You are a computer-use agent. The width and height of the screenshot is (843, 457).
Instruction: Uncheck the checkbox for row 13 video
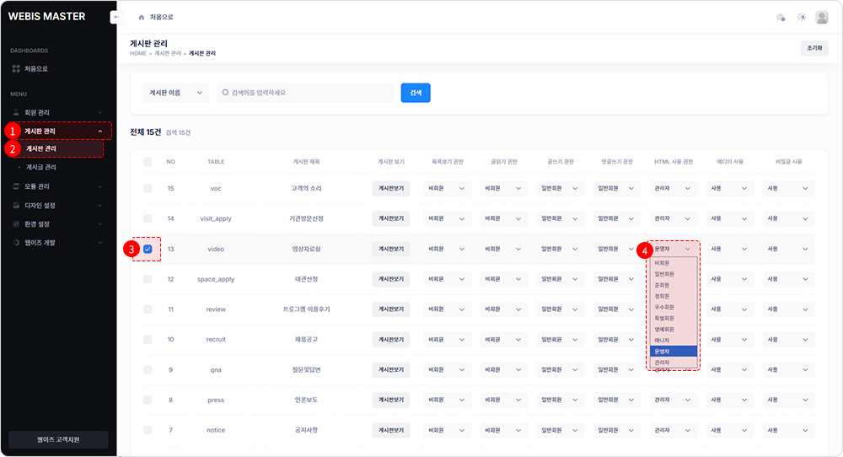tap(148, 249)
